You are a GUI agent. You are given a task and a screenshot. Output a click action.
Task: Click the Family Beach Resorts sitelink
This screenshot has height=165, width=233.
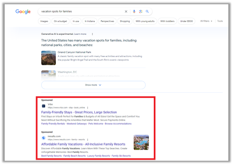75,156
